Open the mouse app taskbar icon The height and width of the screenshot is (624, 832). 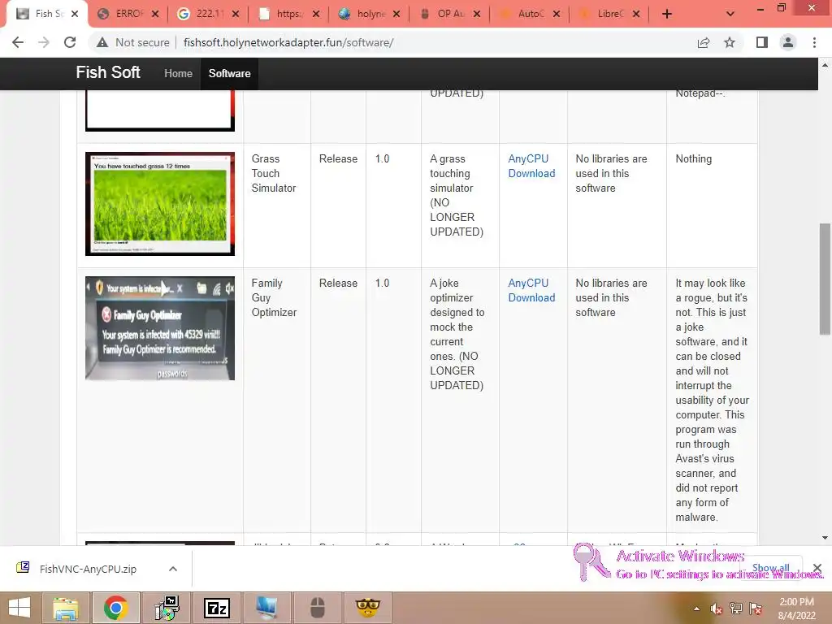coord(318,608)
